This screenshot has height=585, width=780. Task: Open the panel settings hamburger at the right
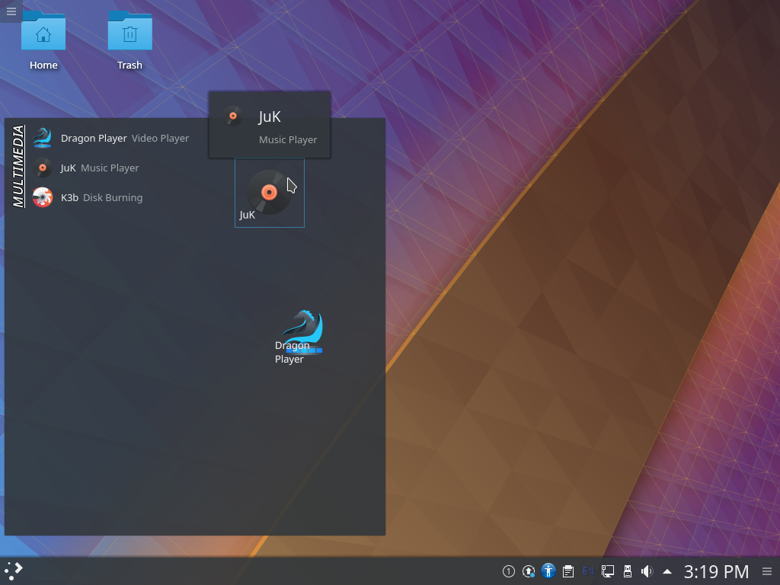pos(767,571)
